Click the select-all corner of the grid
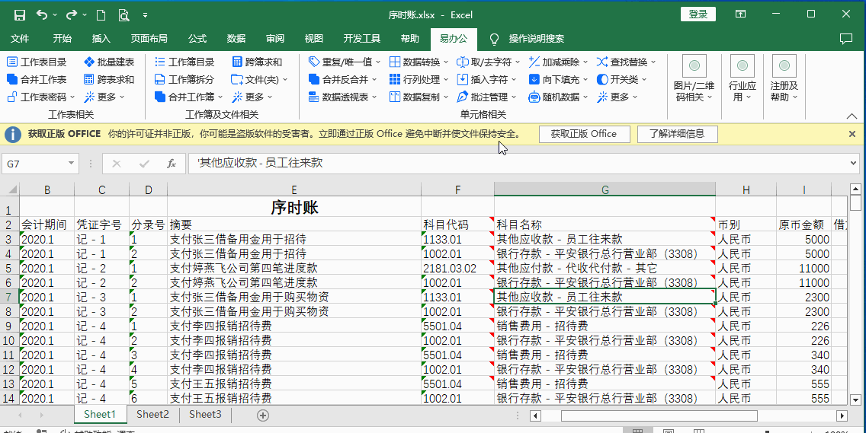 click(11, 189)
